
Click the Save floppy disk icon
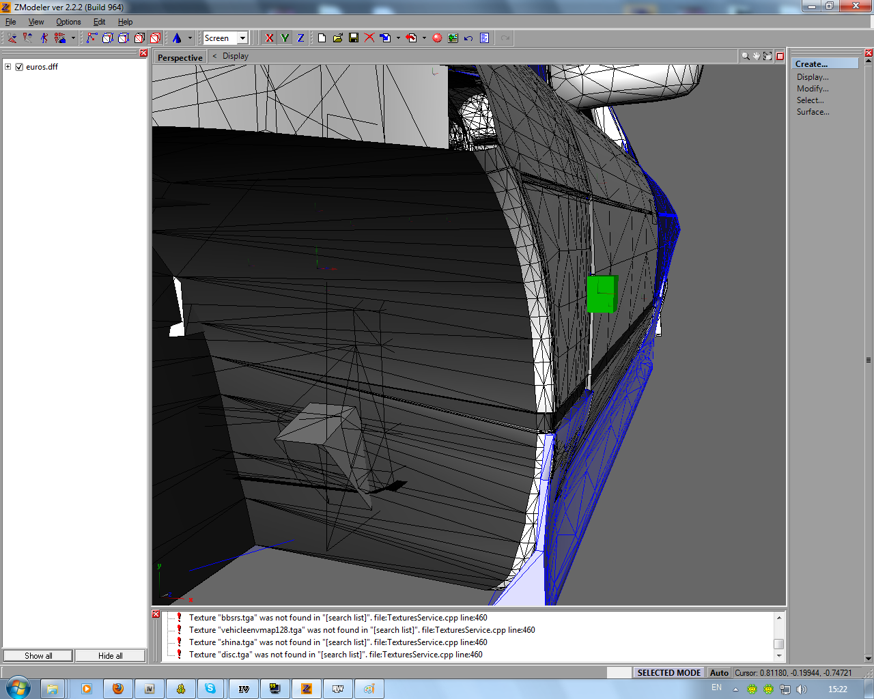point(354,38)
